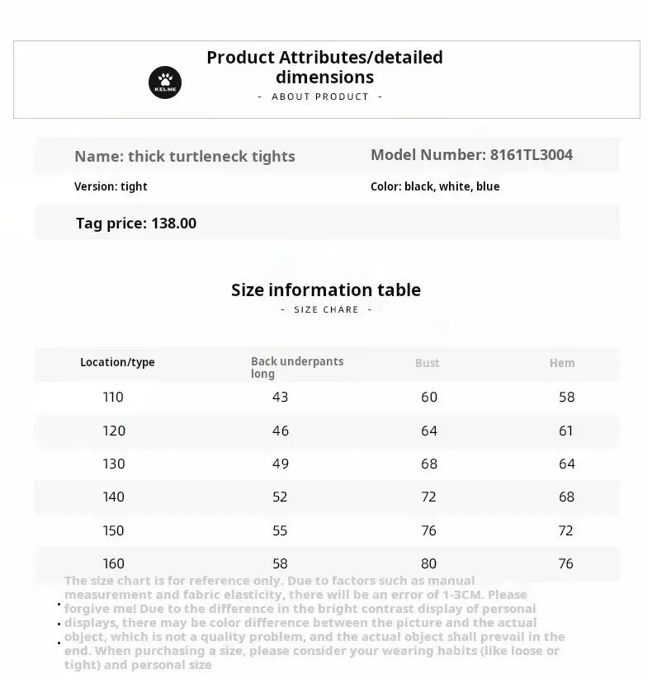Click the KELME paw logo icon
The width and height of the screenshot is (652, 683).
165,82
